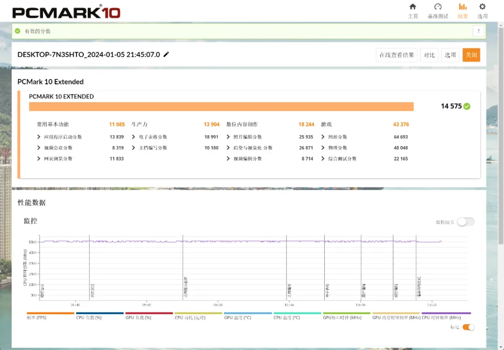504x350 pixels.
Task: Toggle the 监控细节 switch
Action: (465, 222)
